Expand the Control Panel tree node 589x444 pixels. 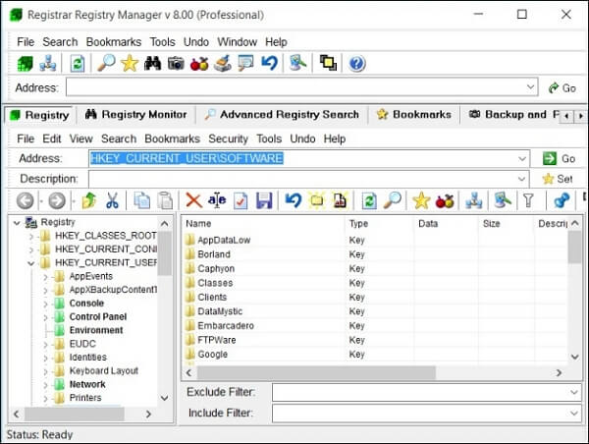pos(45,317)
